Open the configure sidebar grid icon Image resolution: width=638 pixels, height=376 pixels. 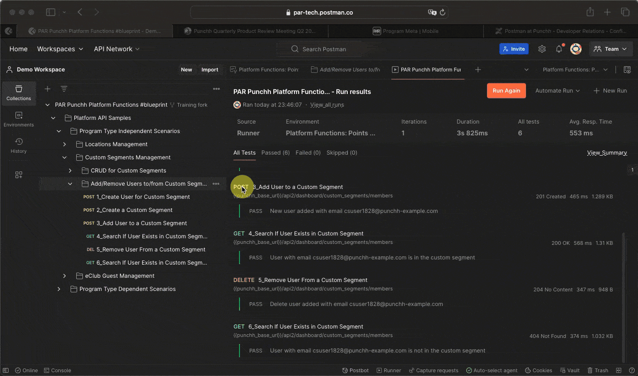(19, 175)
